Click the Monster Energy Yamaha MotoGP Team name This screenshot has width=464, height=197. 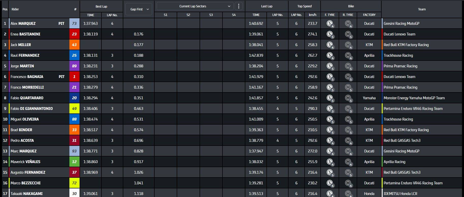tap(414, 98)
